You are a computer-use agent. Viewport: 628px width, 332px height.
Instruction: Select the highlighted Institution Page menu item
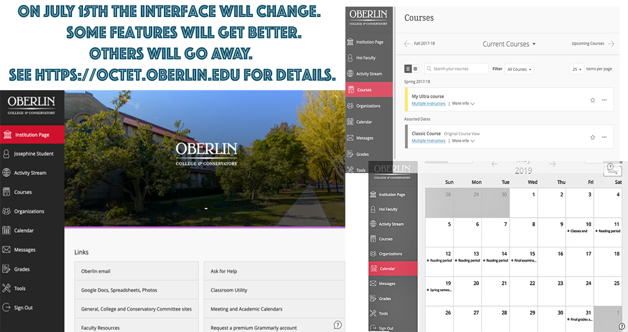(32, 135)
